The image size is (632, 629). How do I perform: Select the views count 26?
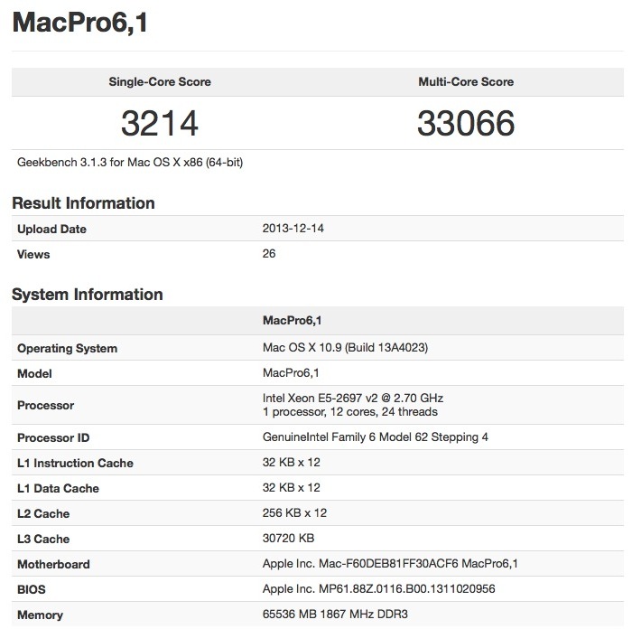[x=269, y=254]
